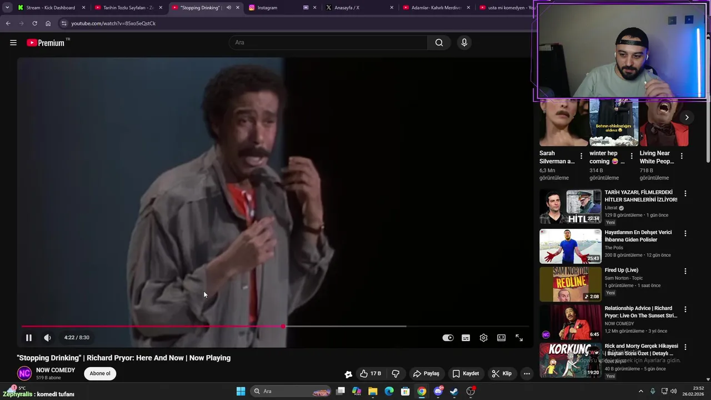Open Chrome tab search dropdown arrow
This screenshot has width=711, height=400.
7,8
